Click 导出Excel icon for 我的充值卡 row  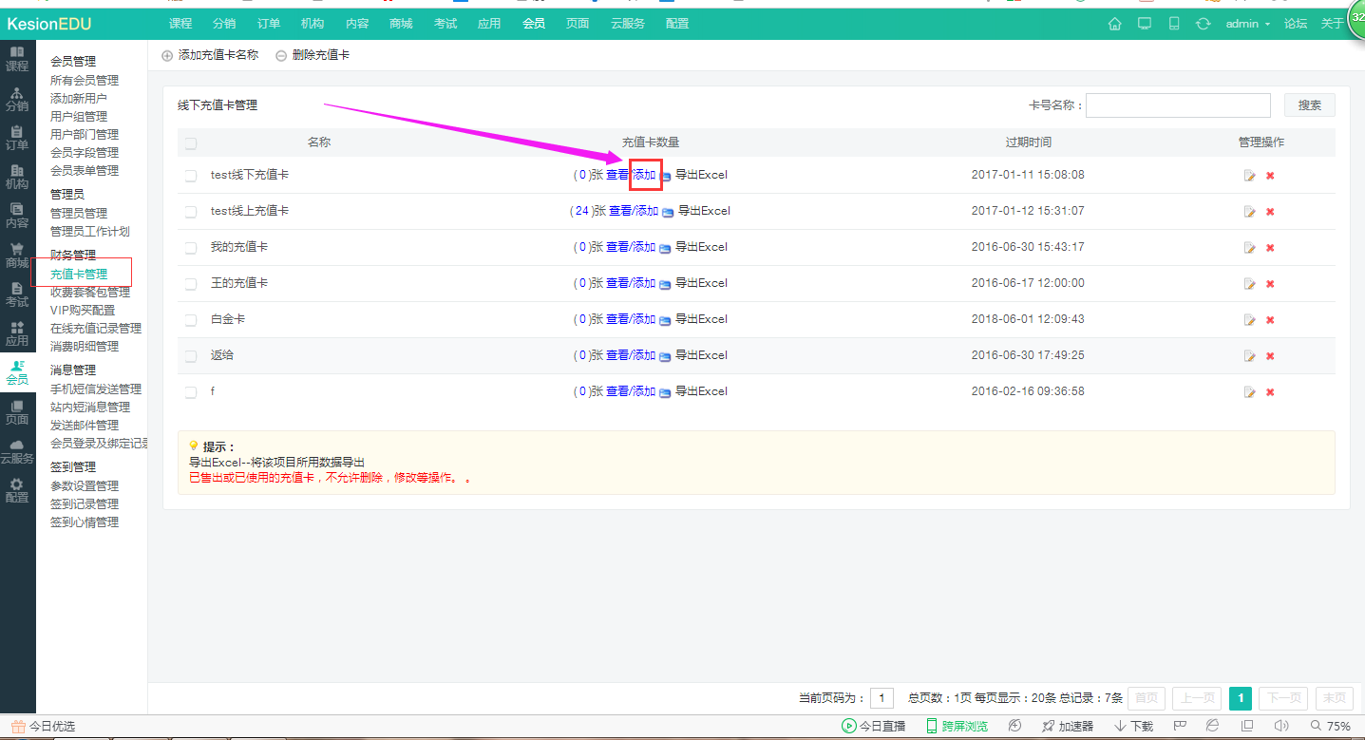click(665, 248)
